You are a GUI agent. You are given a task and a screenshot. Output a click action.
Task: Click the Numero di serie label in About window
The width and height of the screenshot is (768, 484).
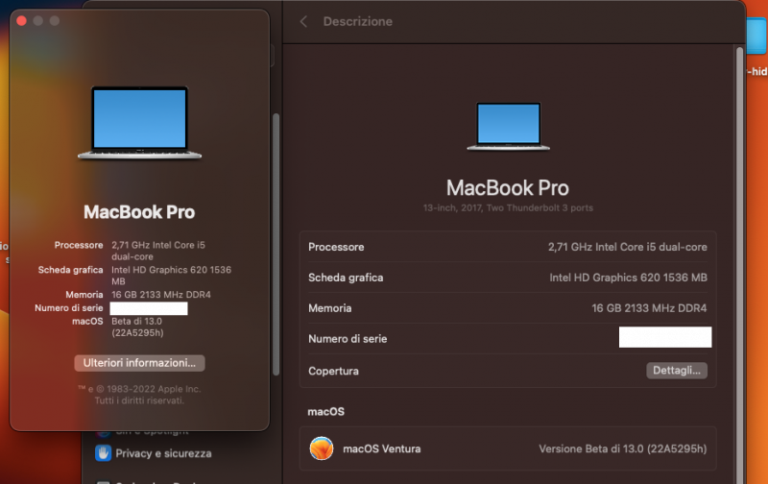pyautogui.click(x=69, y=307)
